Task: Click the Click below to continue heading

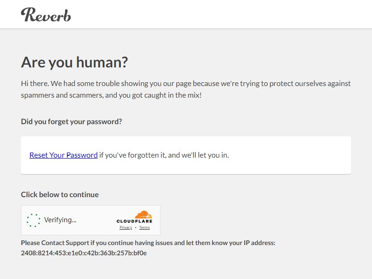Action: point(60,194)
